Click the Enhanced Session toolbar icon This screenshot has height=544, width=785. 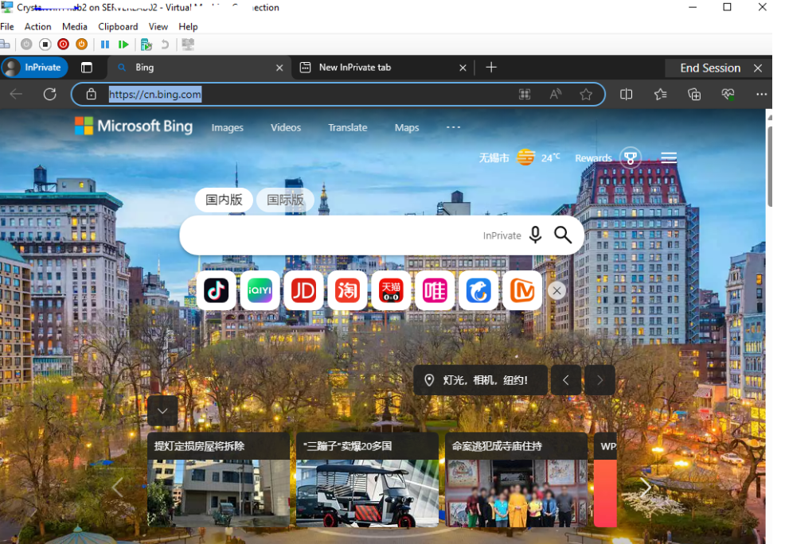188,45
